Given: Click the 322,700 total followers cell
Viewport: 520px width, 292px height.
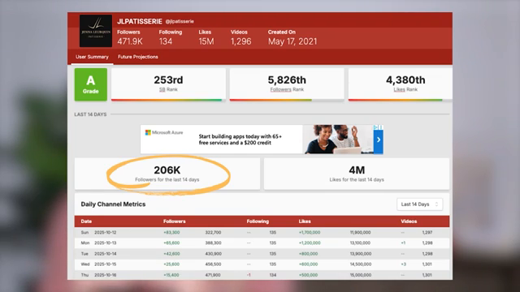Looking at the screenshot, I should [x=213, y=233].
